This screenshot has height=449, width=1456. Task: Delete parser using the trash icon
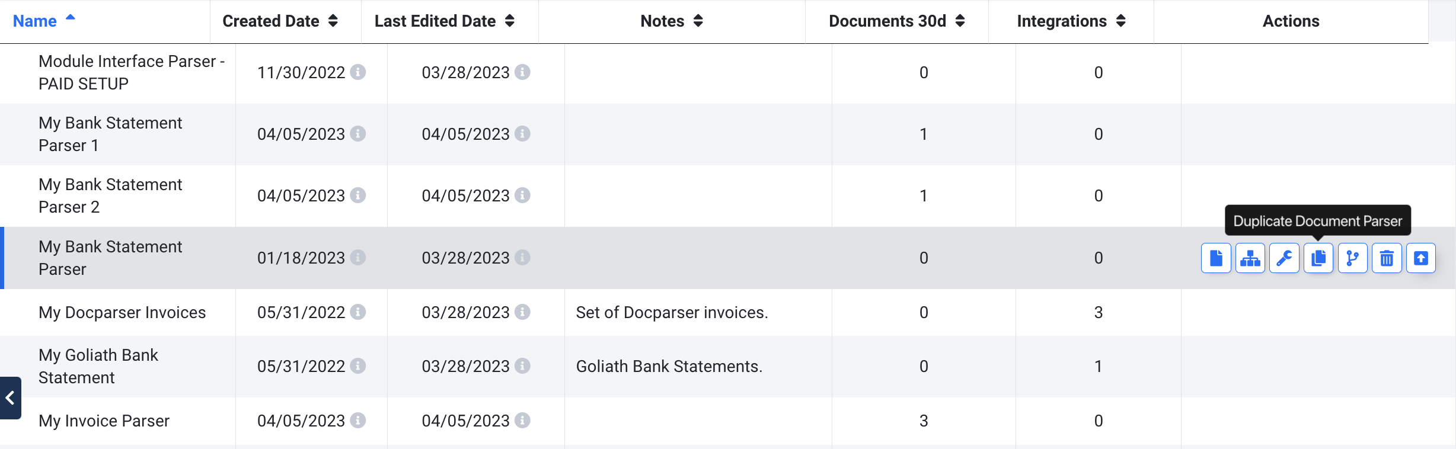tap(1387, 258)
